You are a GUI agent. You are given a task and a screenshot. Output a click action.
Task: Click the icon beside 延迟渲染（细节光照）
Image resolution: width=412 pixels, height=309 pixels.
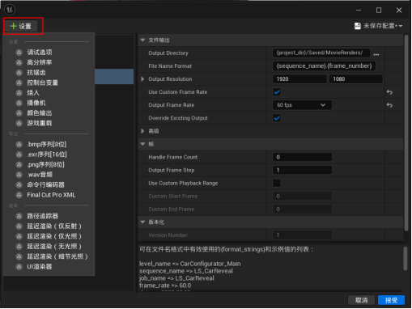click(19, 256)
